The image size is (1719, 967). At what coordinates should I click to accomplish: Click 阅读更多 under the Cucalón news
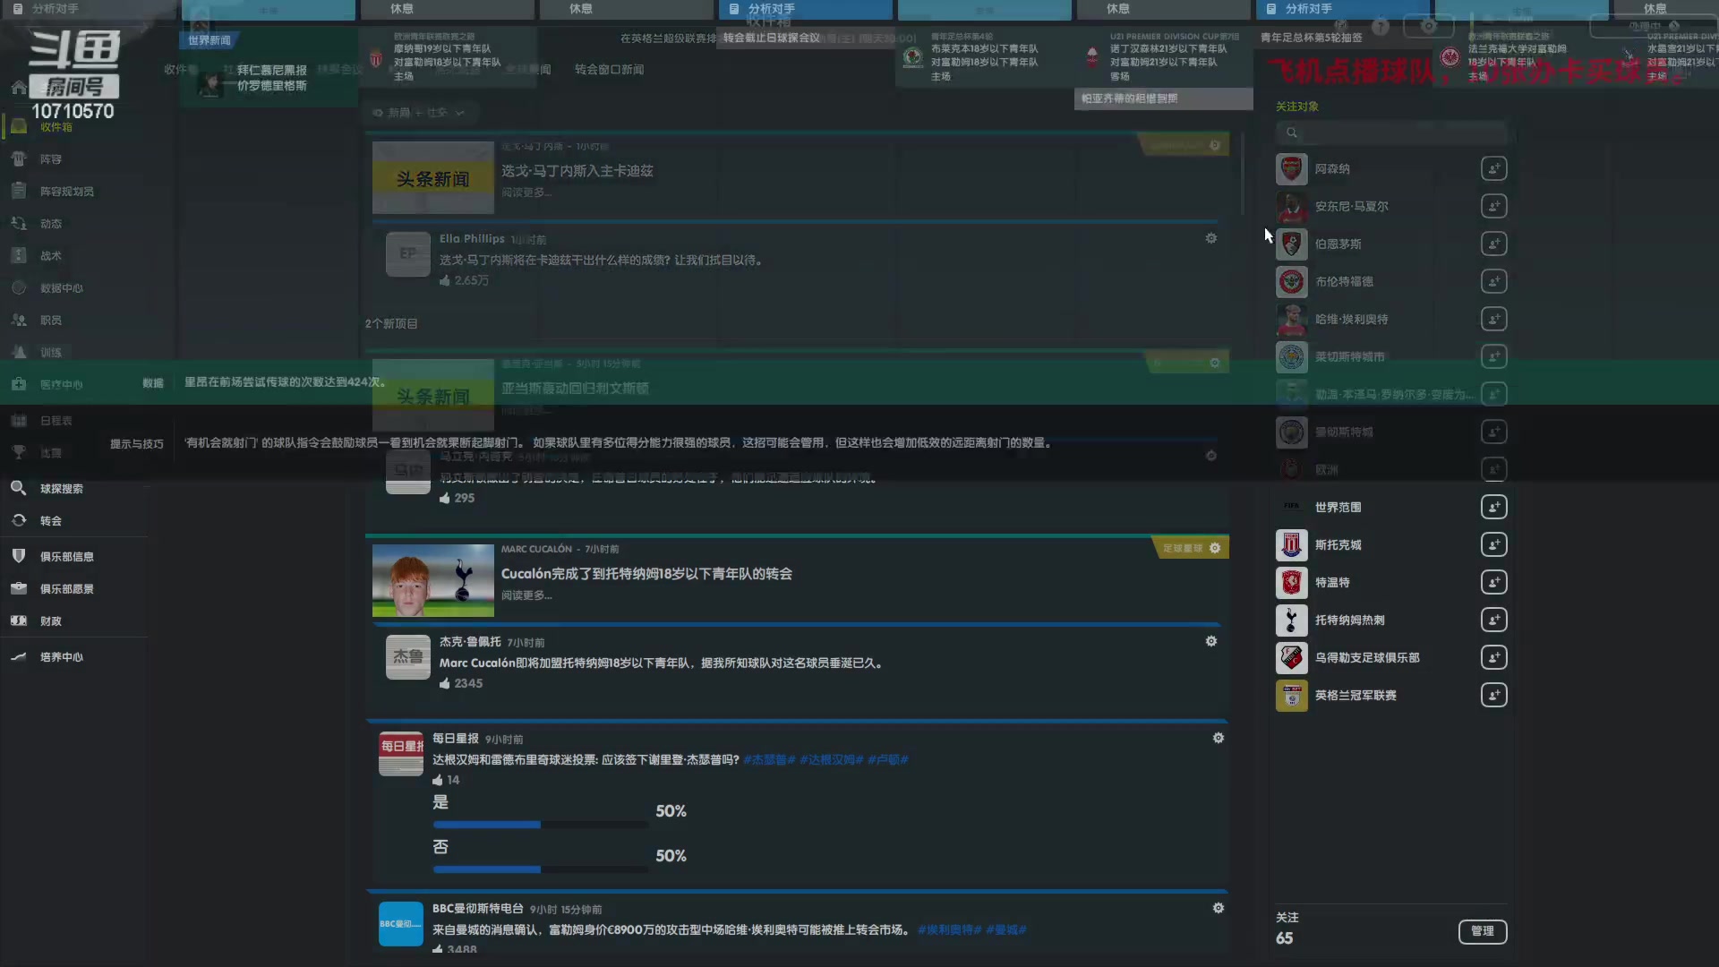pos(526,595)
